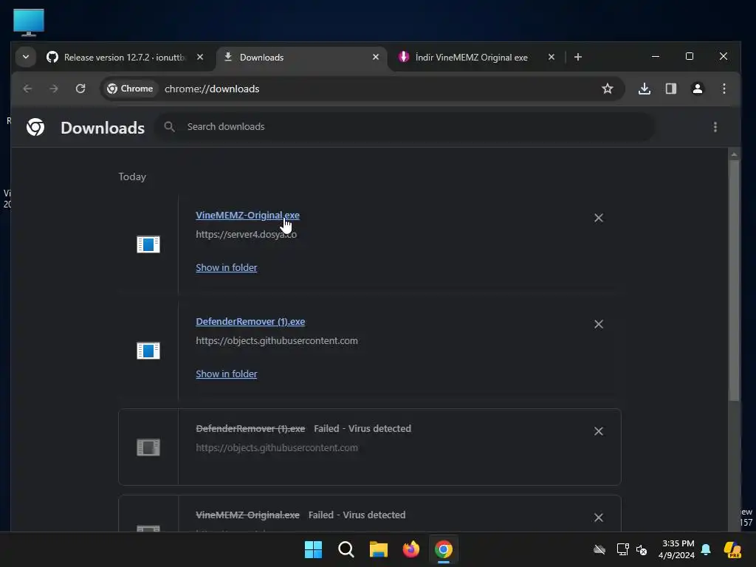This screenshot has width=756, height=567.
Task: Click the Chrome taskbar icon
Action: [444, 549]
